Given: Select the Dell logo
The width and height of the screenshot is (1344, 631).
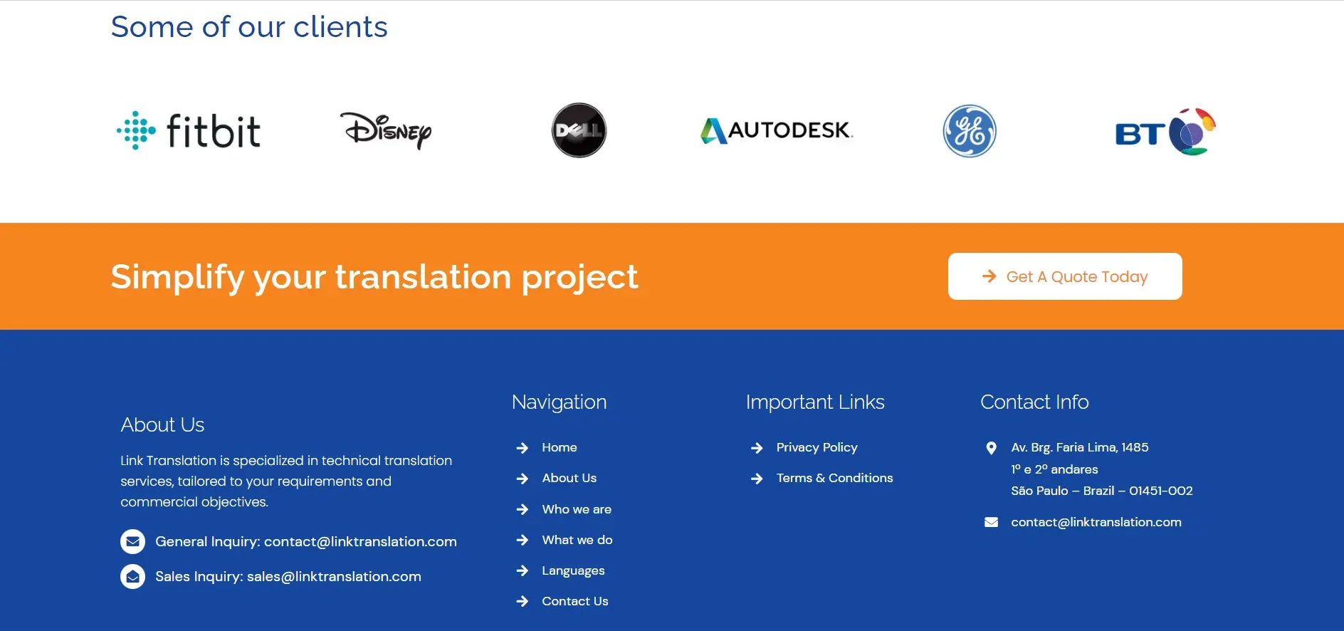Looking at the screenshot, I should point(579,130).
